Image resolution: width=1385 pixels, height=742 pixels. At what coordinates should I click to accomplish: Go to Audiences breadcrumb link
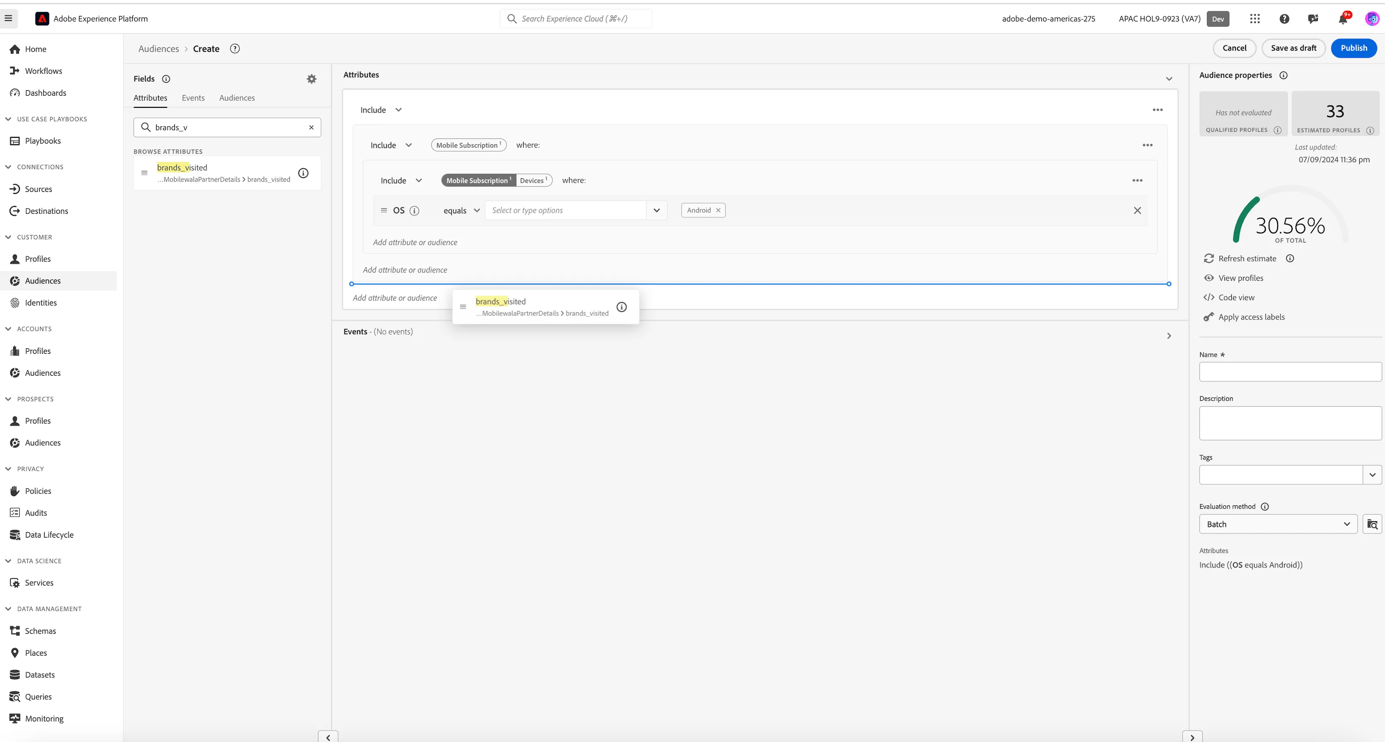pos(159,48)
